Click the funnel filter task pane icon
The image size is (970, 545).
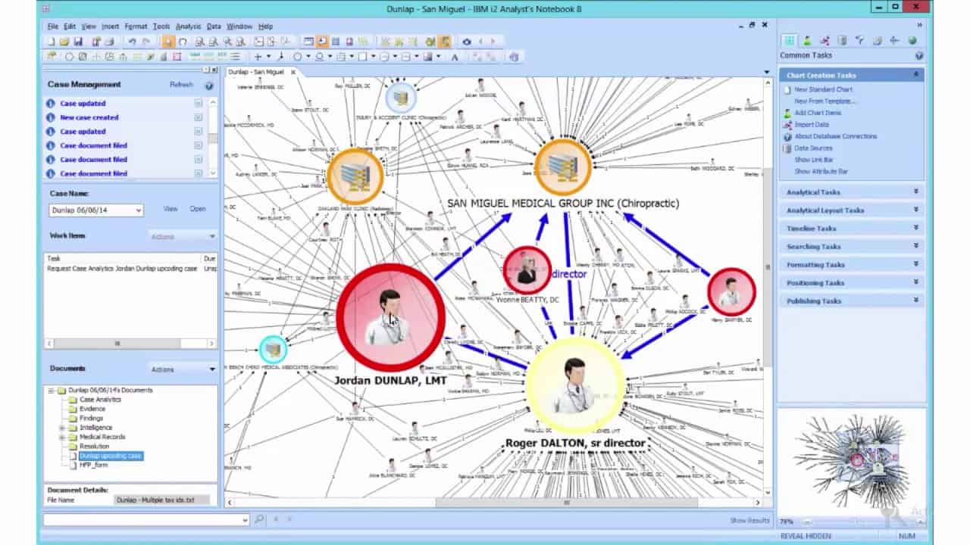[x=859, y=41]
